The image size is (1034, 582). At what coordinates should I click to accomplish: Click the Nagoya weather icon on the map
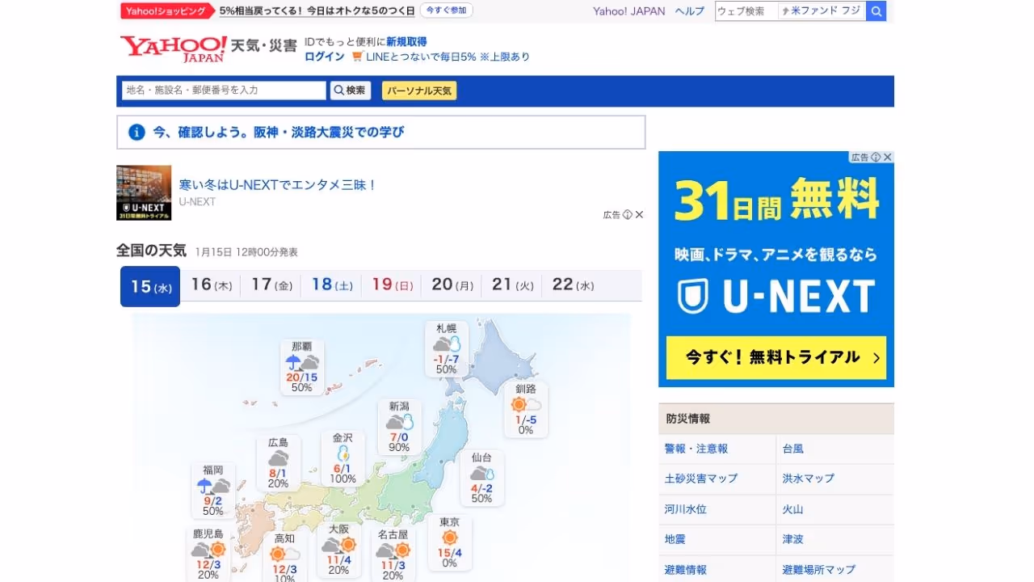(393, 550)
